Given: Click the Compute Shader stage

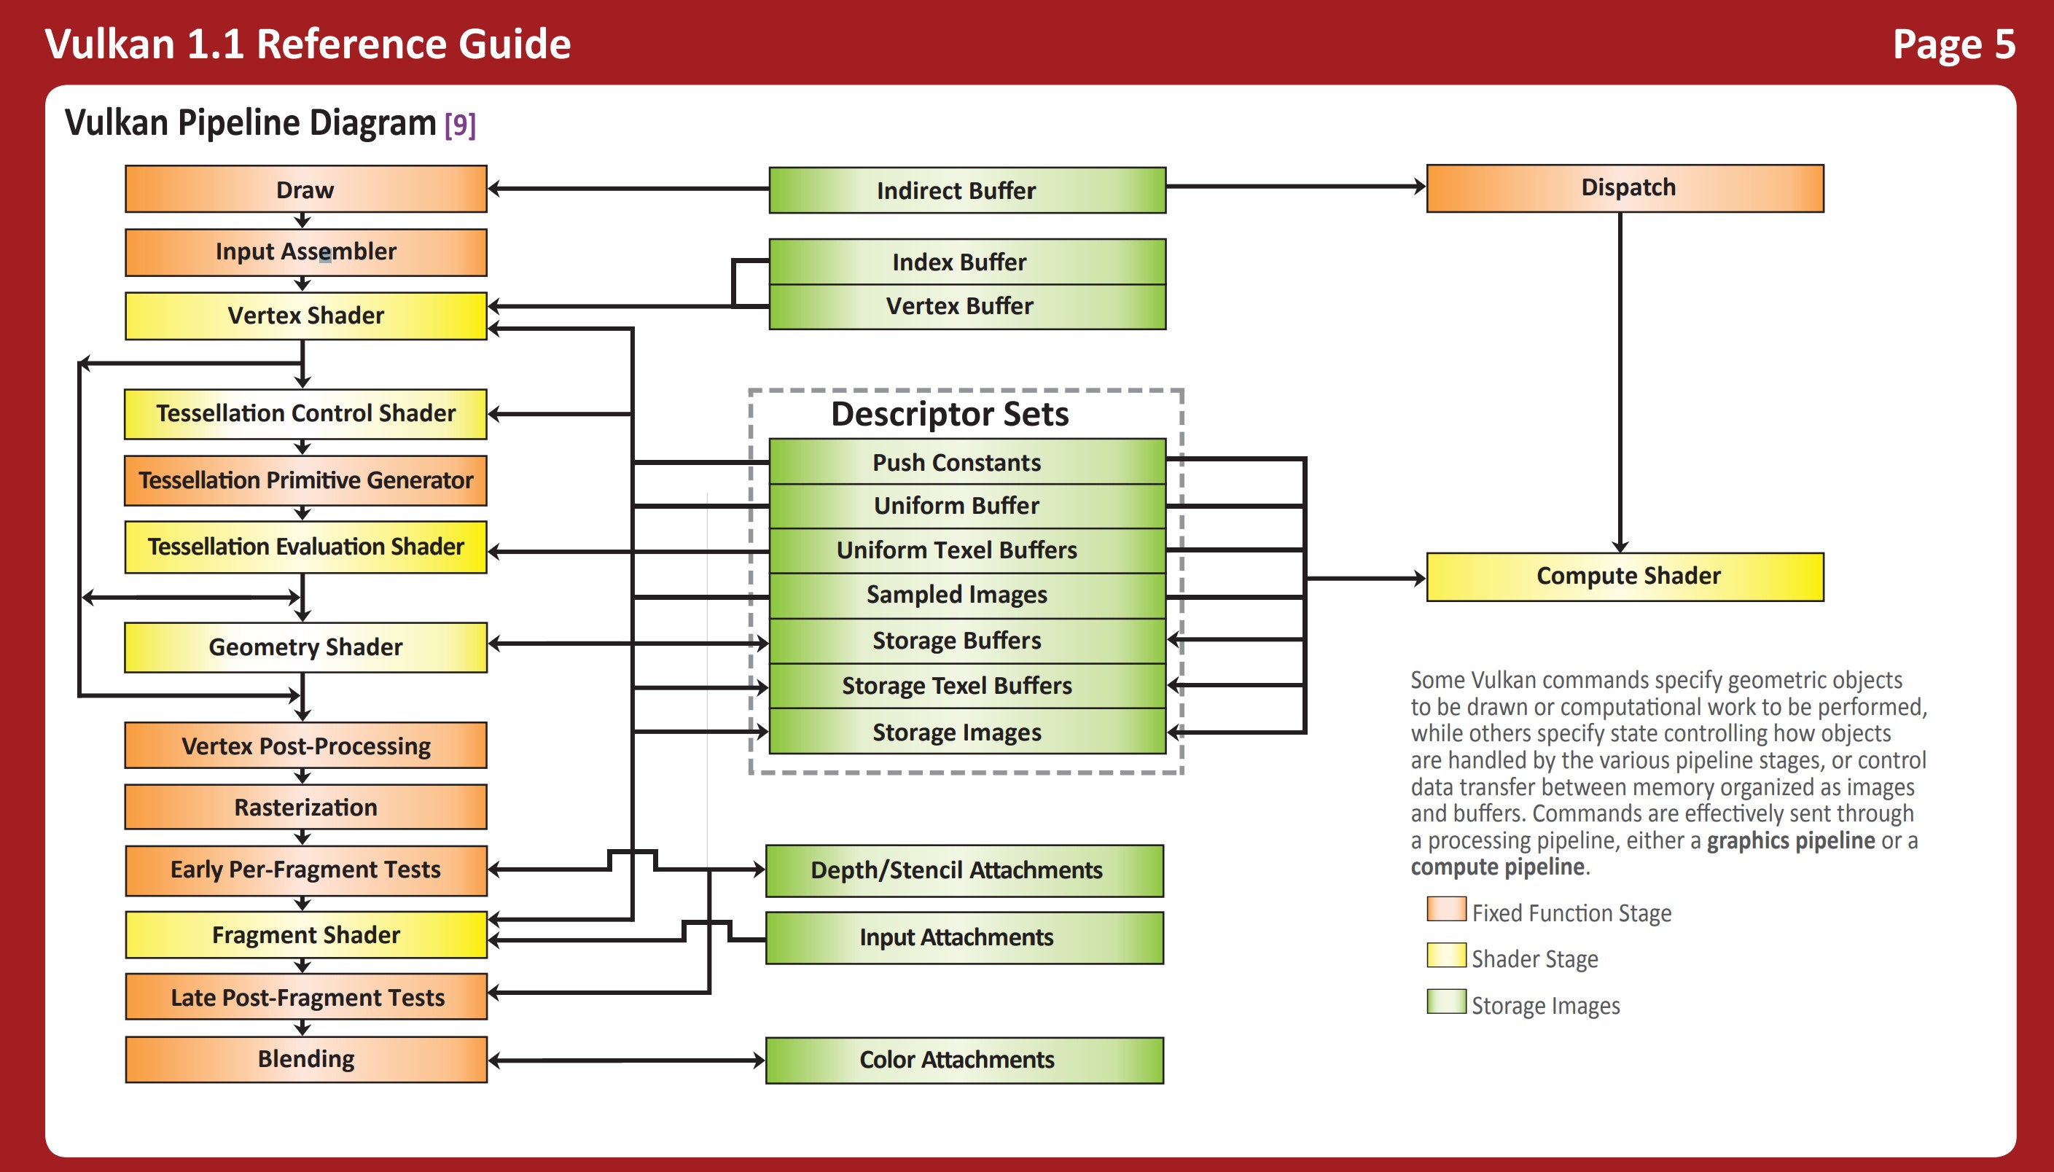Looking at the screenshot, I should pyautogui.click(x=1626, y=576).
